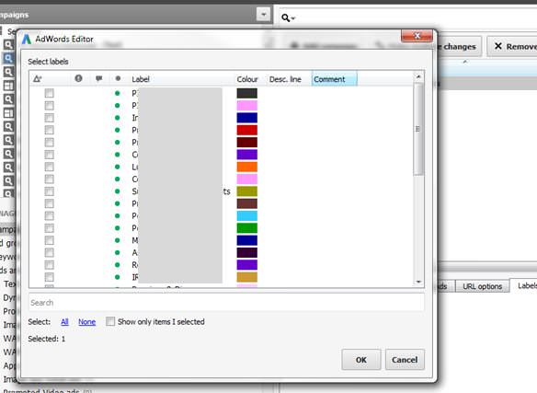This screenshot has width=537, height=393.
Task: Click inside the Search labels field
Action: [226, 303]
